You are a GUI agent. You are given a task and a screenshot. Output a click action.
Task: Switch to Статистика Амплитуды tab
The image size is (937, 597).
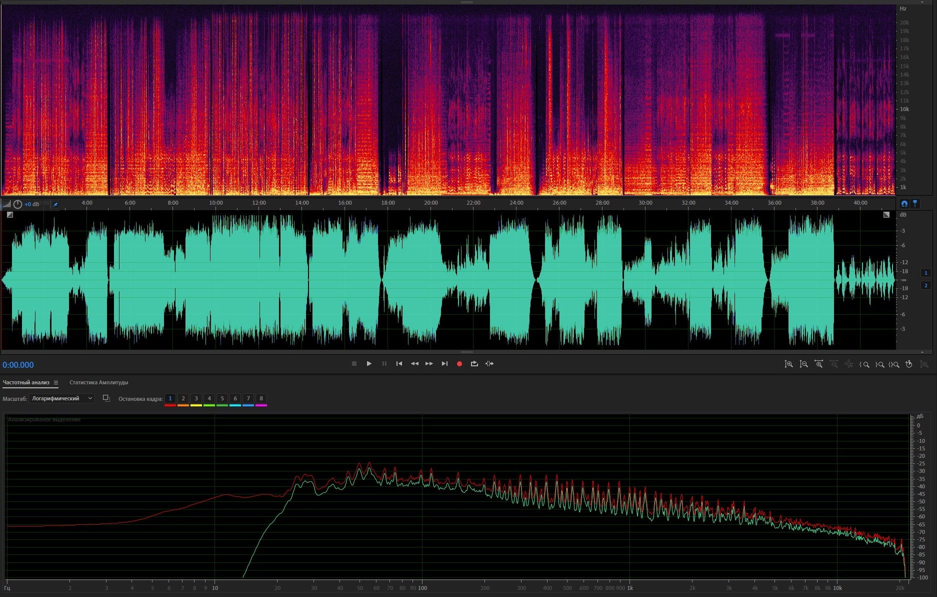[x=98, y=382]
